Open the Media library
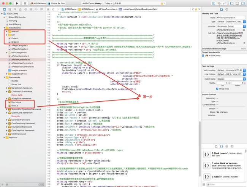The image size is (247, 187). tap(232, 146)
